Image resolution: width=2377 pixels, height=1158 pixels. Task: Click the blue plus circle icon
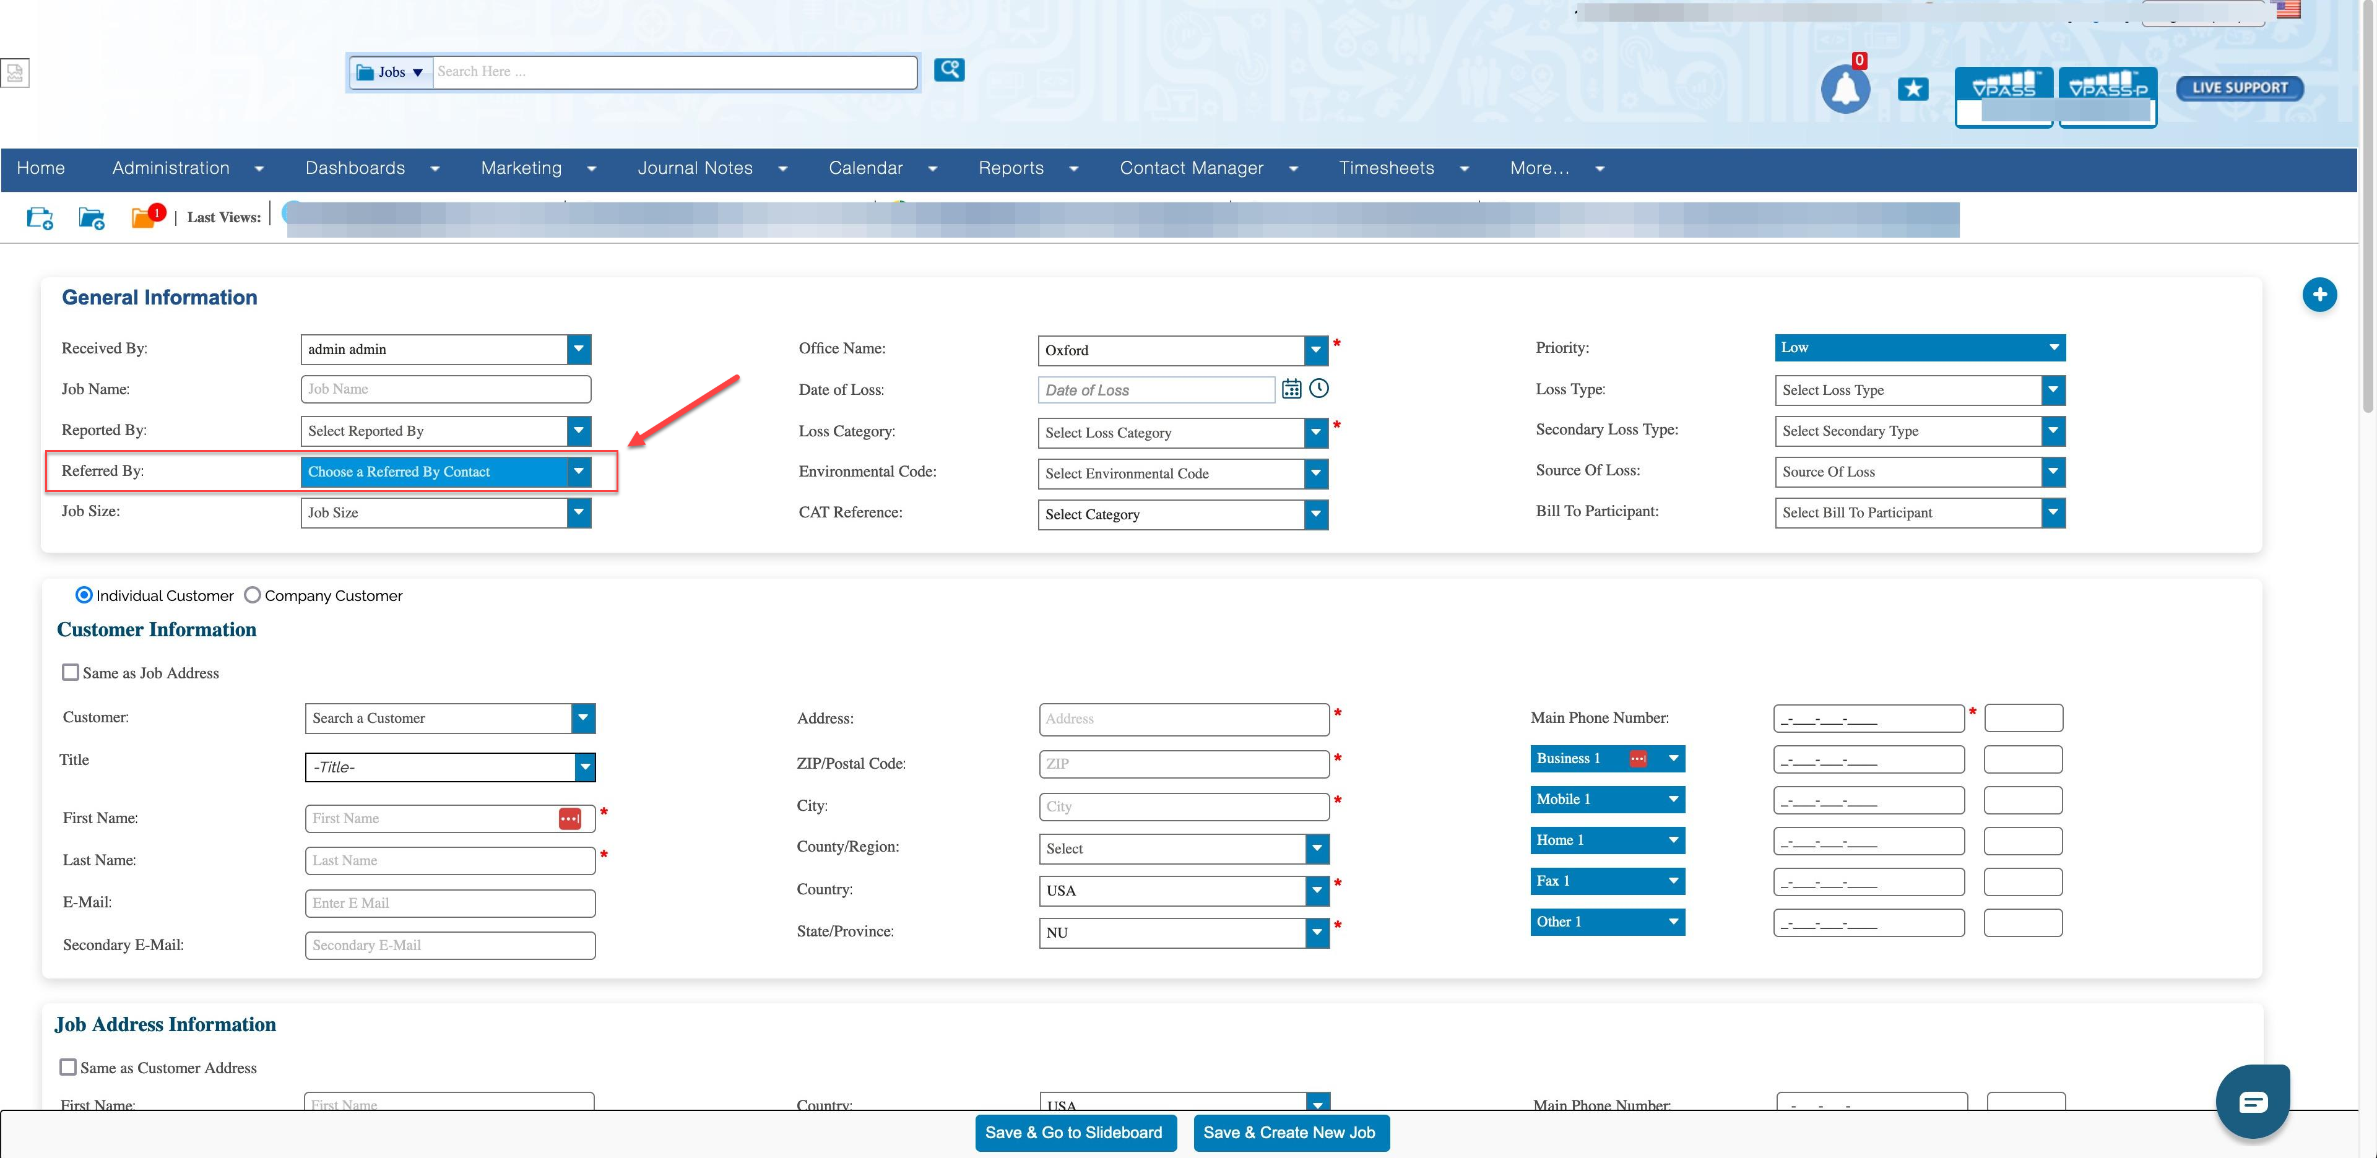click(2319, 295)
